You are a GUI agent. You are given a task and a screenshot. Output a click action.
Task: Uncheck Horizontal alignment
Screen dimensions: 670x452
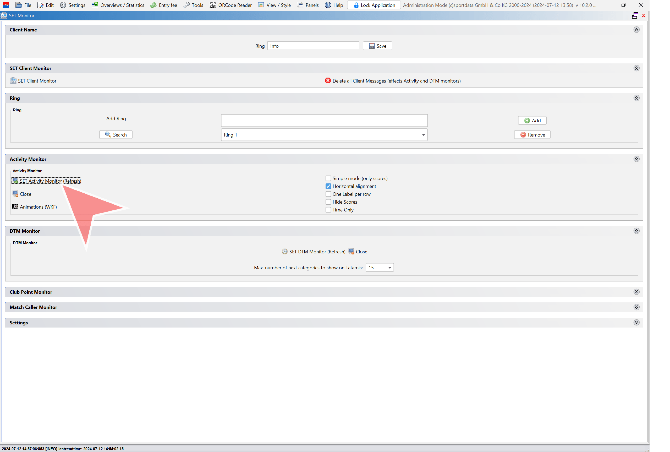pos(328,186)
